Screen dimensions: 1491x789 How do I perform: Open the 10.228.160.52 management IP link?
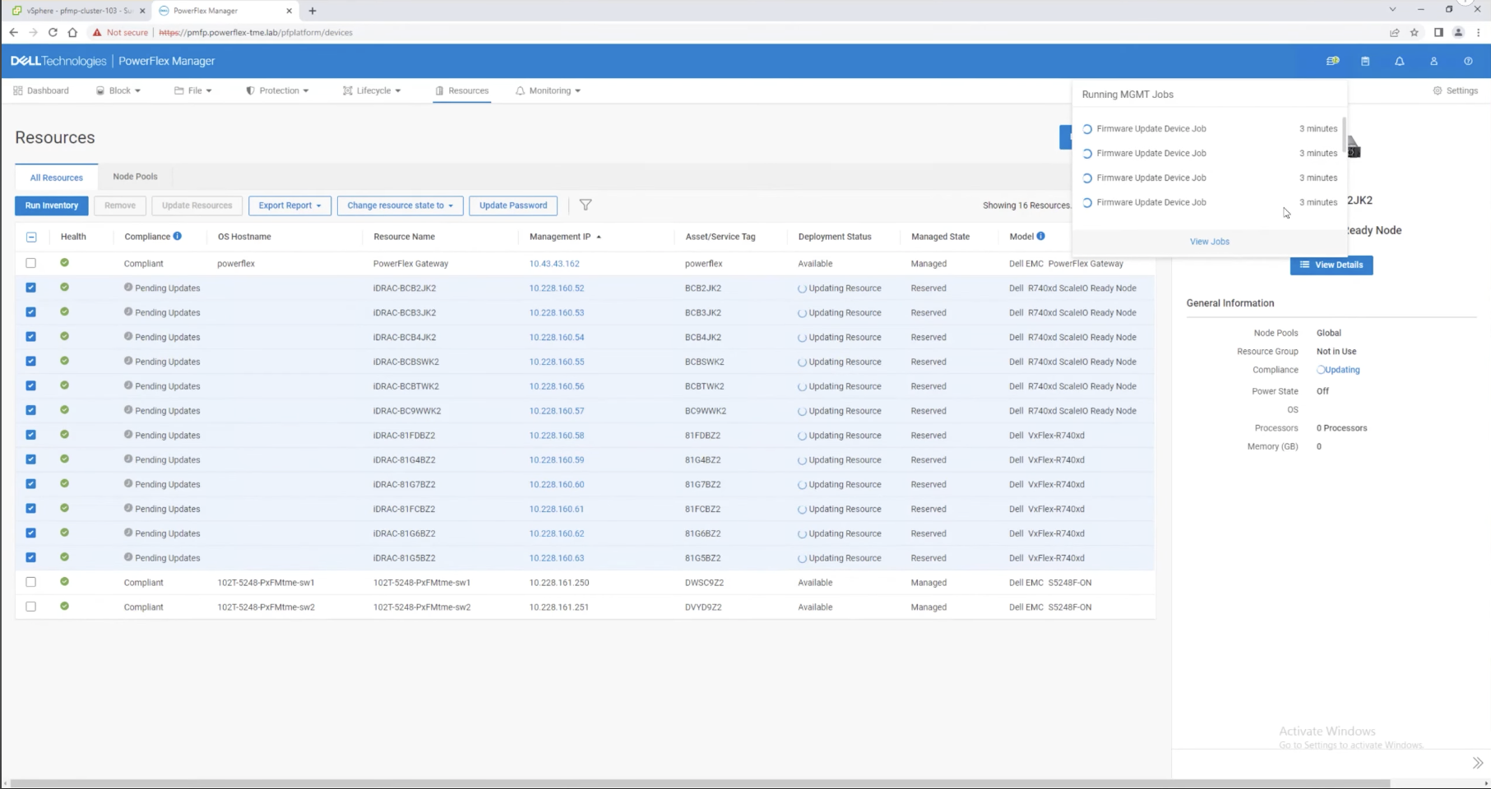pos(557,288)
